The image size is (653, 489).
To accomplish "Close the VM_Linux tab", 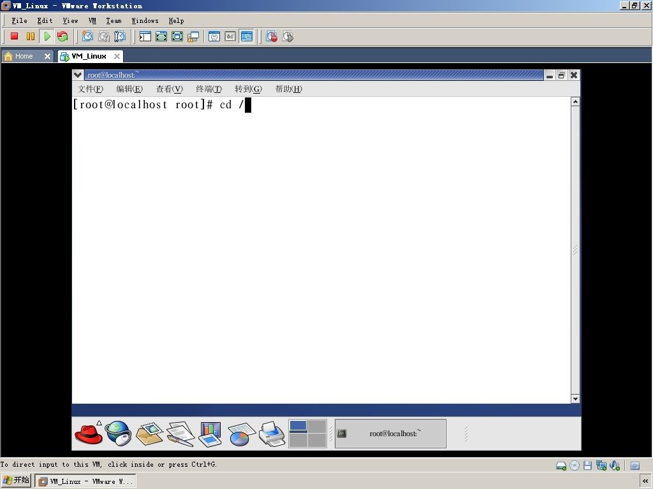I will [x=117, y=56].
